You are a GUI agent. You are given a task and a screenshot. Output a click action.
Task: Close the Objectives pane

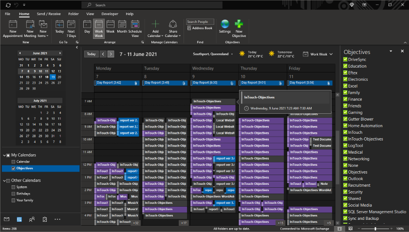pos(402,51)
